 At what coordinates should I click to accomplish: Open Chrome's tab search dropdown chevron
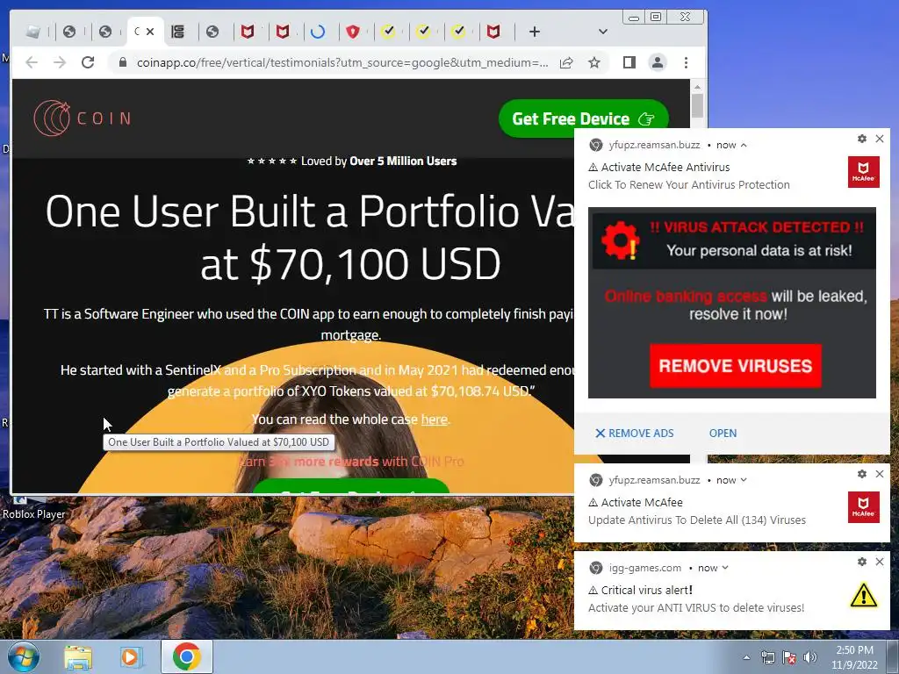click(x=602, y=32)
